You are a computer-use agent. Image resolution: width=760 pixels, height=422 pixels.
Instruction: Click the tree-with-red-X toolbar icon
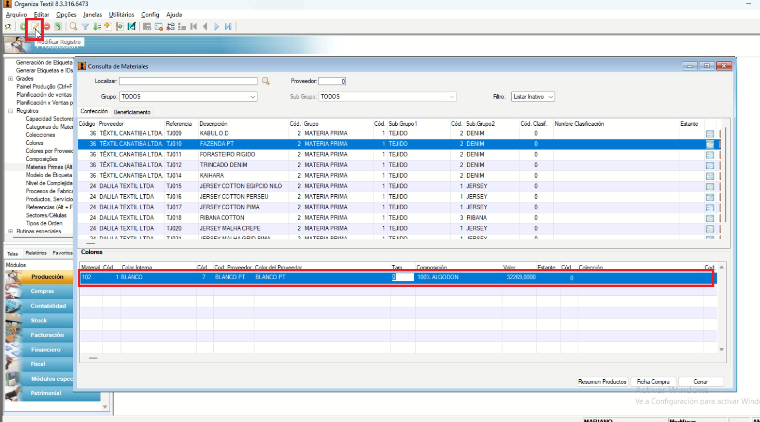point(170,27)
